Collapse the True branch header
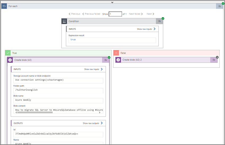The width and height of the screenshot is (225, 145). point(58,53)
